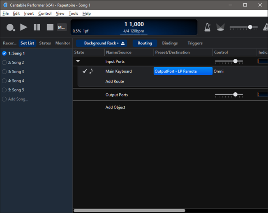268x213 pixels.
Task: Click Add Route under Main Keyboard
Action: 115,81
